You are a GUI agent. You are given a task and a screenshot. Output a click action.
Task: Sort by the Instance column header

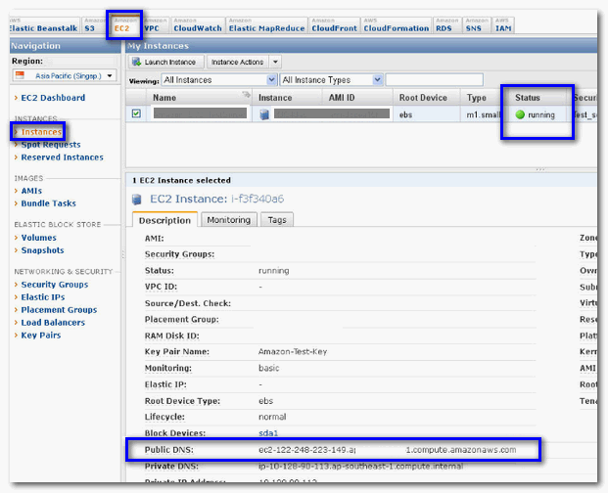pyautogui.click(x=287, y=98)
